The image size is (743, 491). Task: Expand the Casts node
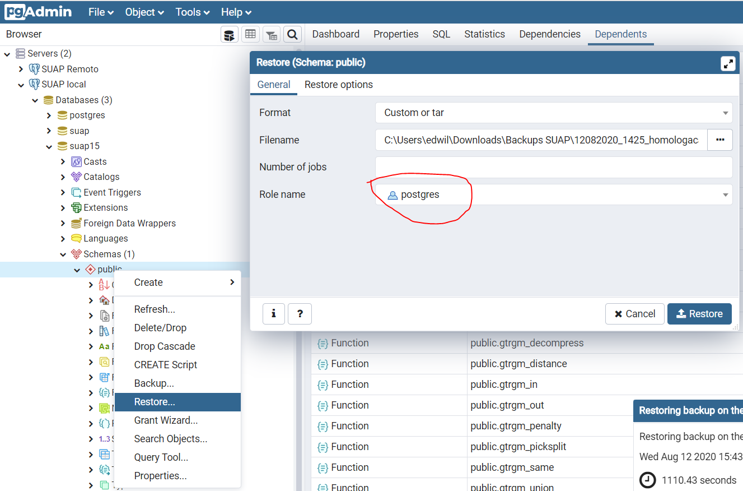(x=63, y=162)
